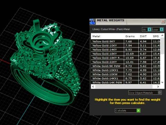Sort by the SPG column header
166x125 pixels.
[x=156, y=36]
